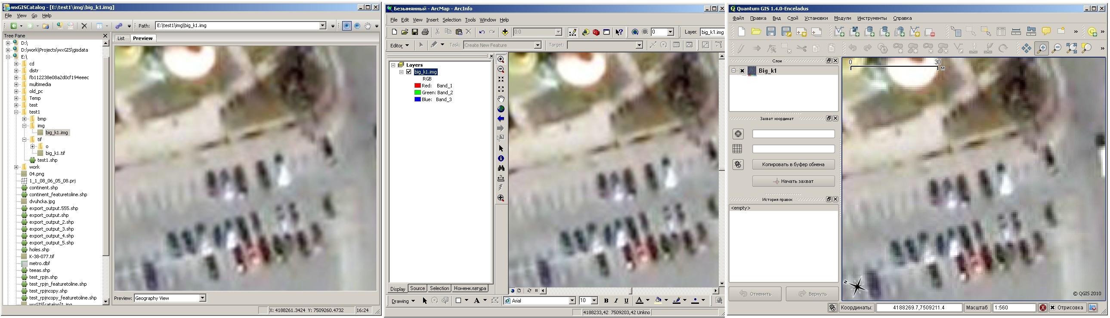Select the QGIS Pan Map tool
The height and width of the screenshot is (318, 1110).
1027,48
